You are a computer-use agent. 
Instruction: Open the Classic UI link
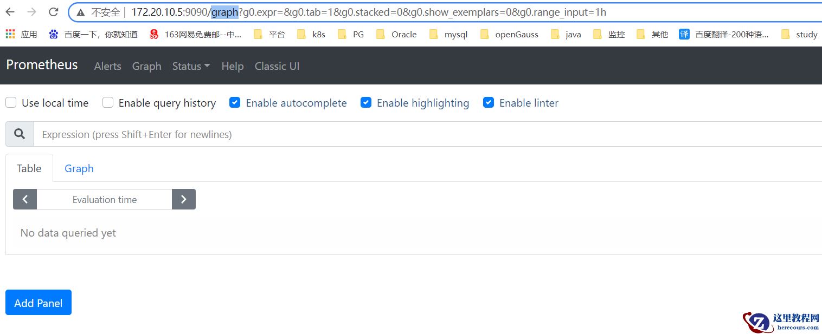coord(277,66)
